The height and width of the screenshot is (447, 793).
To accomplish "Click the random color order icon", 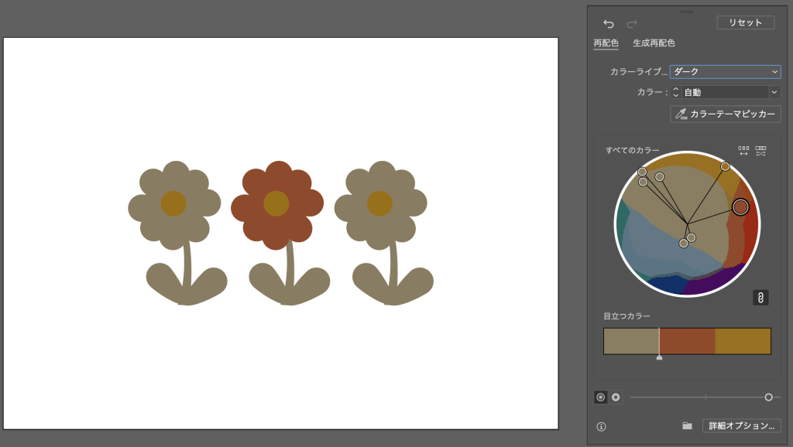I will [x=743, y=151].
